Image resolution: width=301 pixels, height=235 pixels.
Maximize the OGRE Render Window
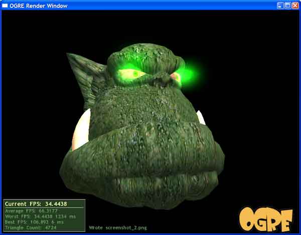click(x=288, y=6)
